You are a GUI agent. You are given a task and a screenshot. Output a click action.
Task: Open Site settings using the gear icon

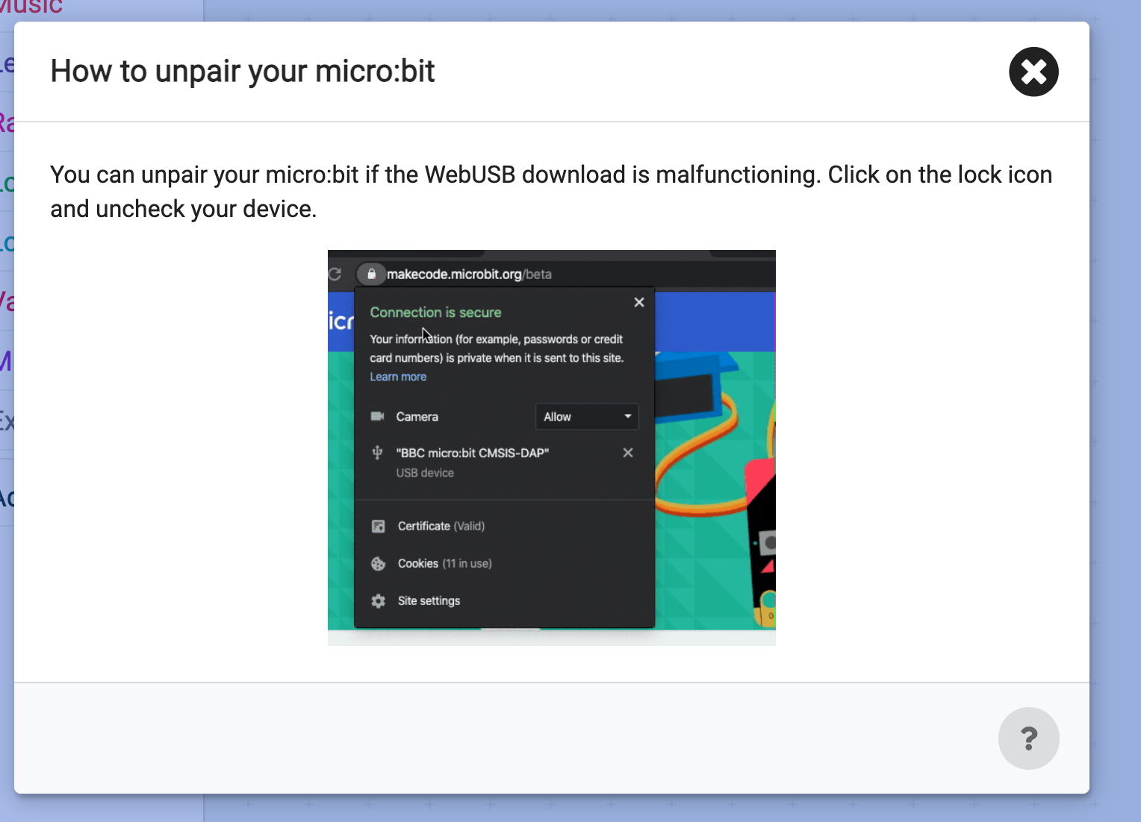coord(379,601)
